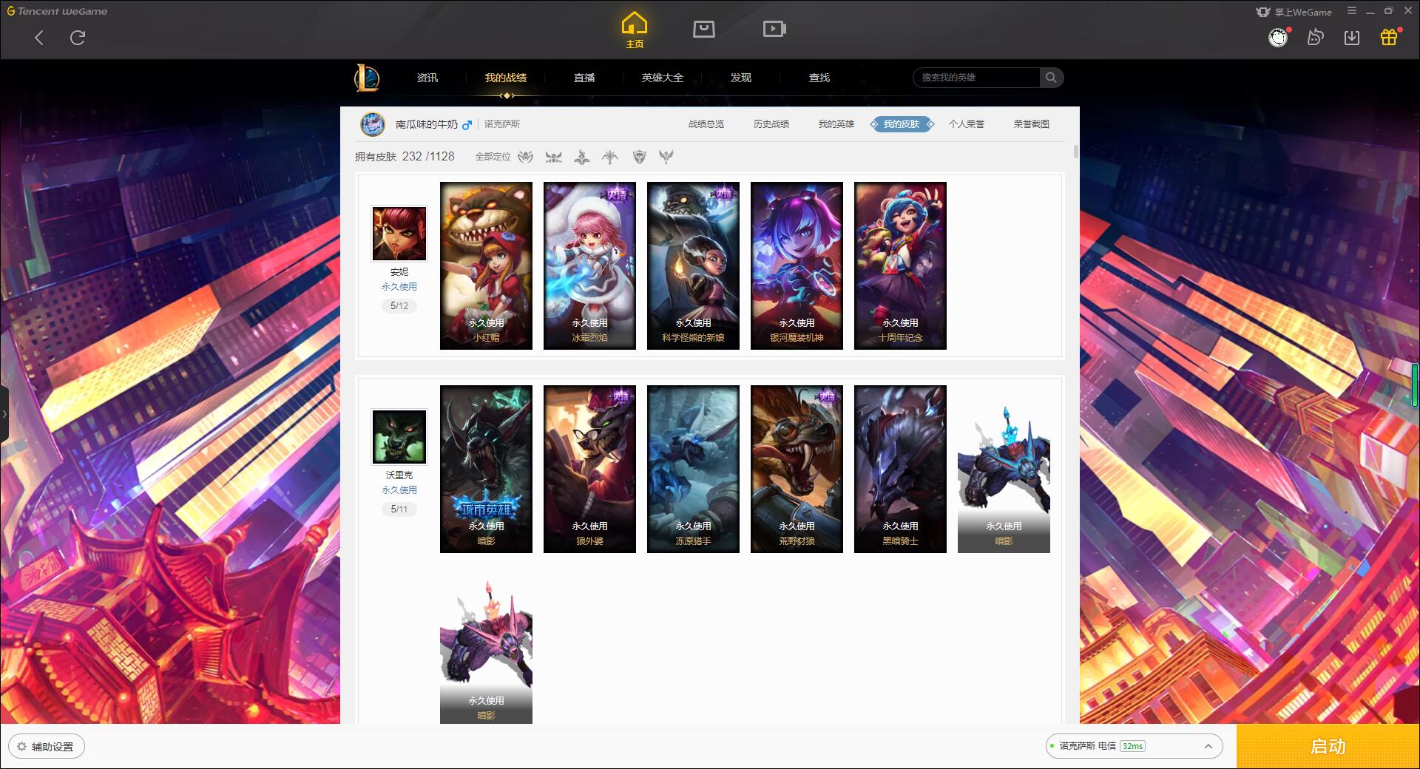Select the 全部定位 filter
The image size is (1420, 769).
[493, 157]
